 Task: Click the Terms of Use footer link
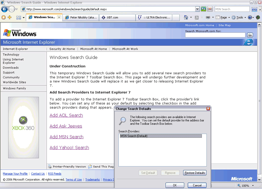74,180
